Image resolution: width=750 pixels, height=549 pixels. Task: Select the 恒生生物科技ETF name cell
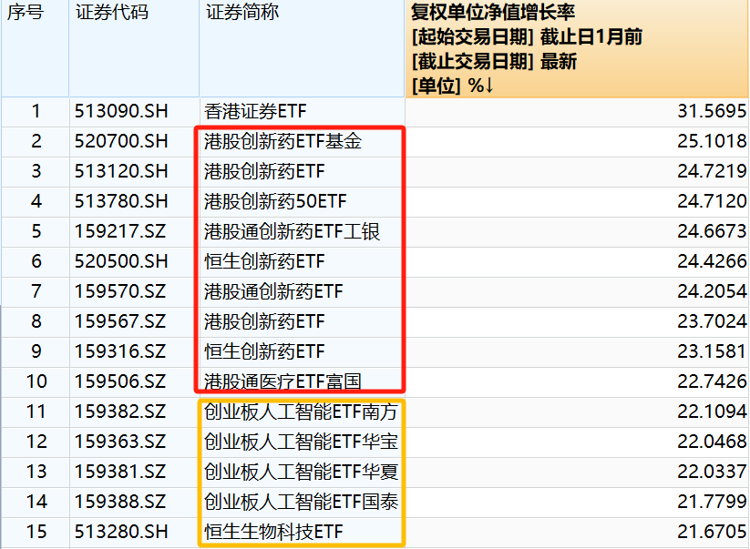pyautogui.click(x=273, y=532)
